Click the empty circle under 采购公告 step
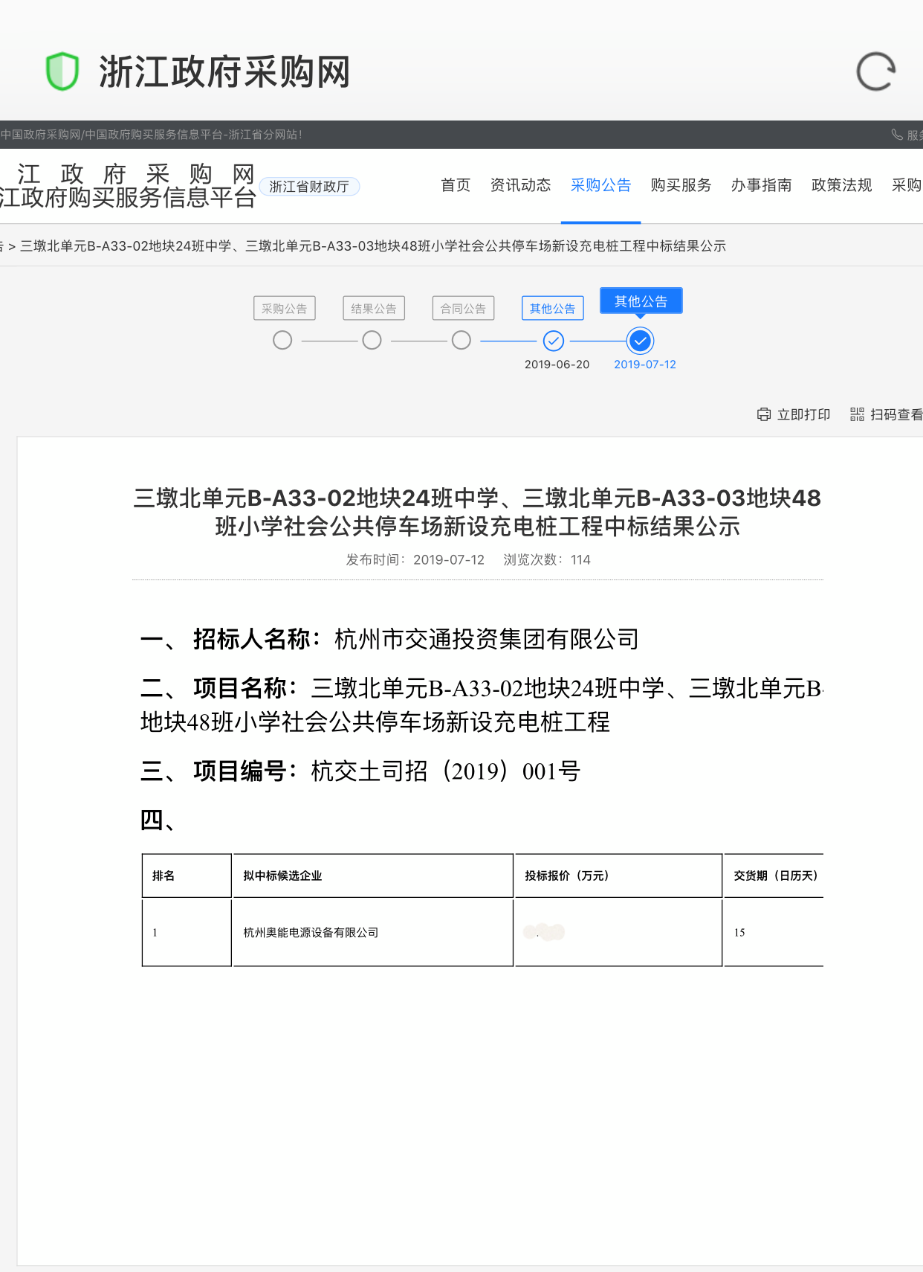 282,340
